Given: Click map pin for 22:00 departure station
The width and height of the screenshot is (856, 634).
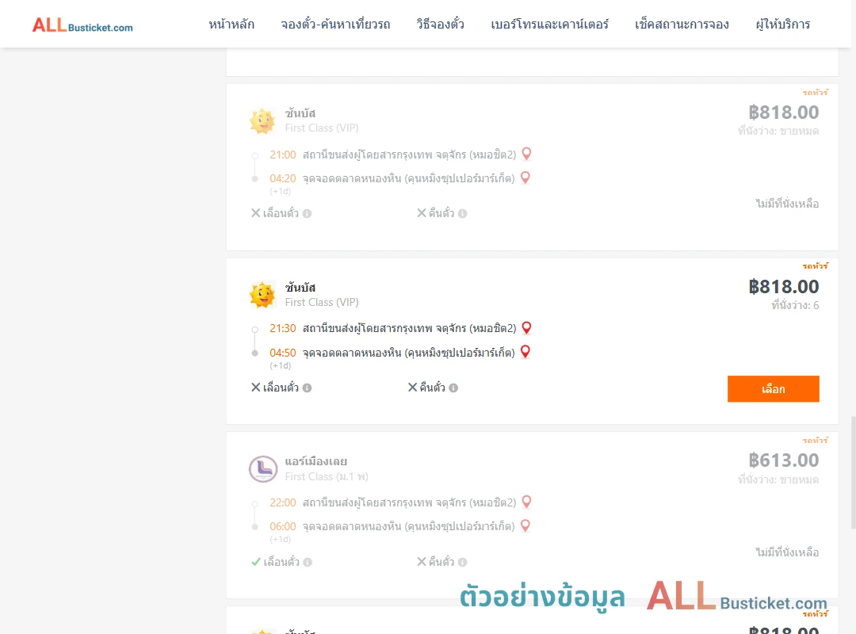Looking at the screenshot, I should pos(526,502).
